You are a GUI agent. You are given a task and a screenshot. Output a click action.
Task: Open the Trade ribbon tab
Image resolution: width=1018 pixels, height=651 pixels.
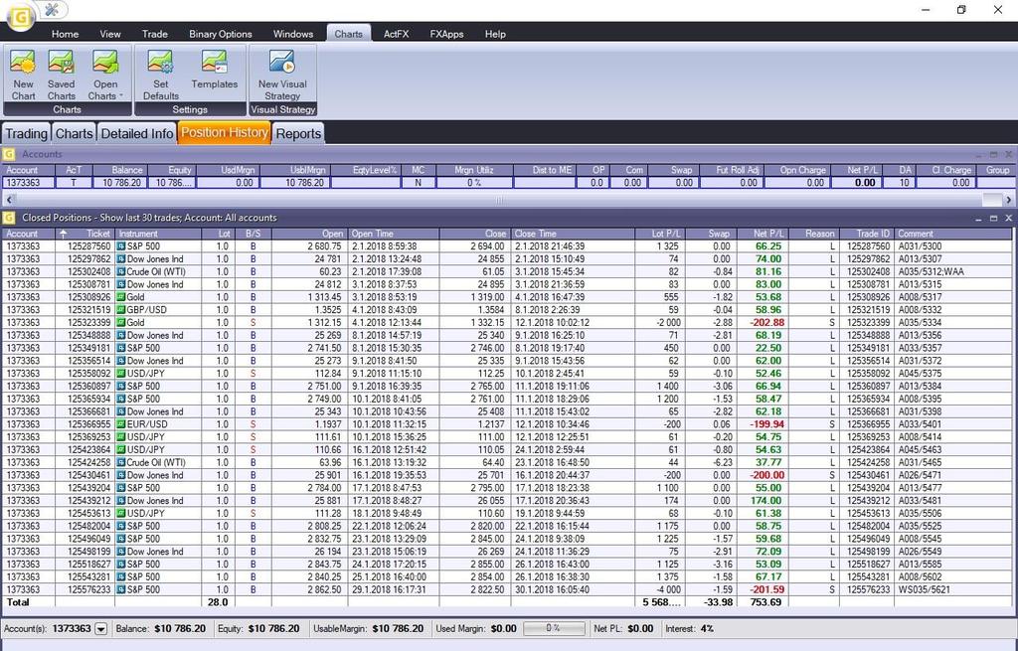pyautogui.click(x=154, y=34)
